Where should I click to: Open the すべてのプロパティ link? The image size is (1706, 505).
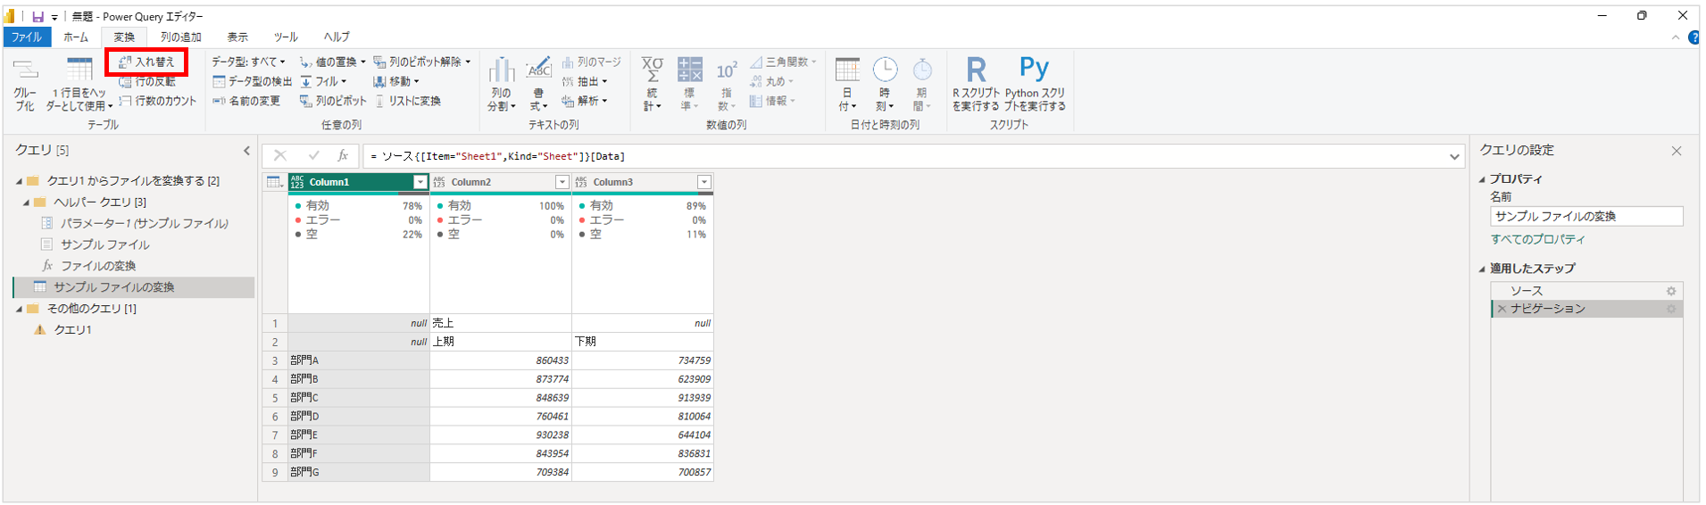point(1537,239)
